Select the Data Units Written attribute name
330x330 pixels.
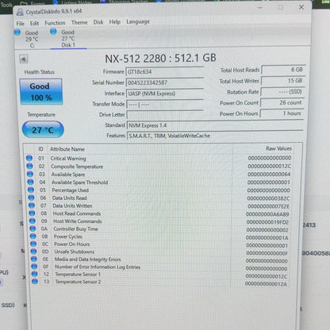(x=72, y=205)
